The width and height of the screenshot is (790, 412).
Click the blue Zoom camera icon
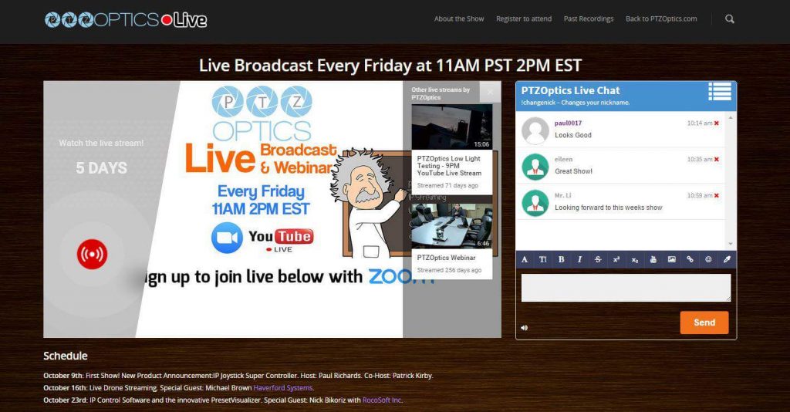point(227,237)
